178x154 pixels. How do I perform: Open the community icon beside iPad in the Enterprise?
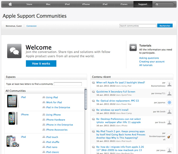pyautogui.click(x=44, y=107)
